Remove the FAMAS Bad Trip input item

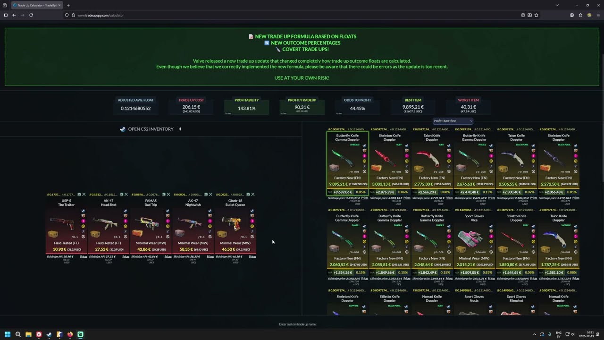[x=168, y=195]
